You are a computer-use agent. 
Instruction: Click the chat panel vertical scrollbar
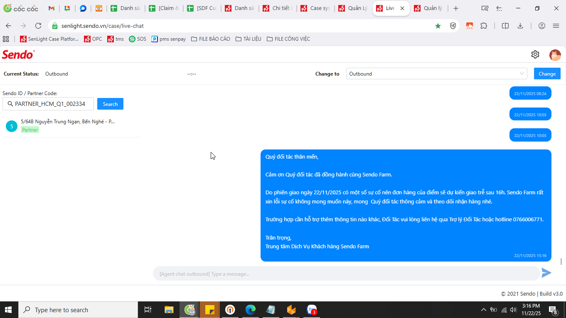(561, 261)
